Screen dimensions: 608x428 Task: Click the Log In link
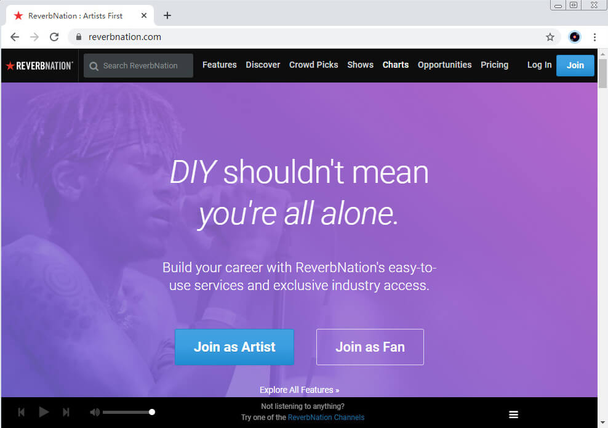(539, 65)
